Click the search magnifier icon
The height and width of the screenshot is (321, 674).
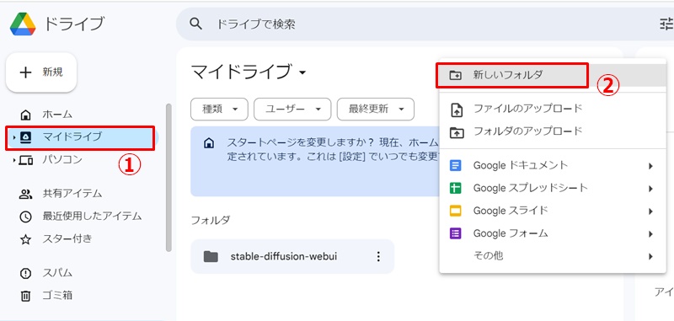pos(196,24)
